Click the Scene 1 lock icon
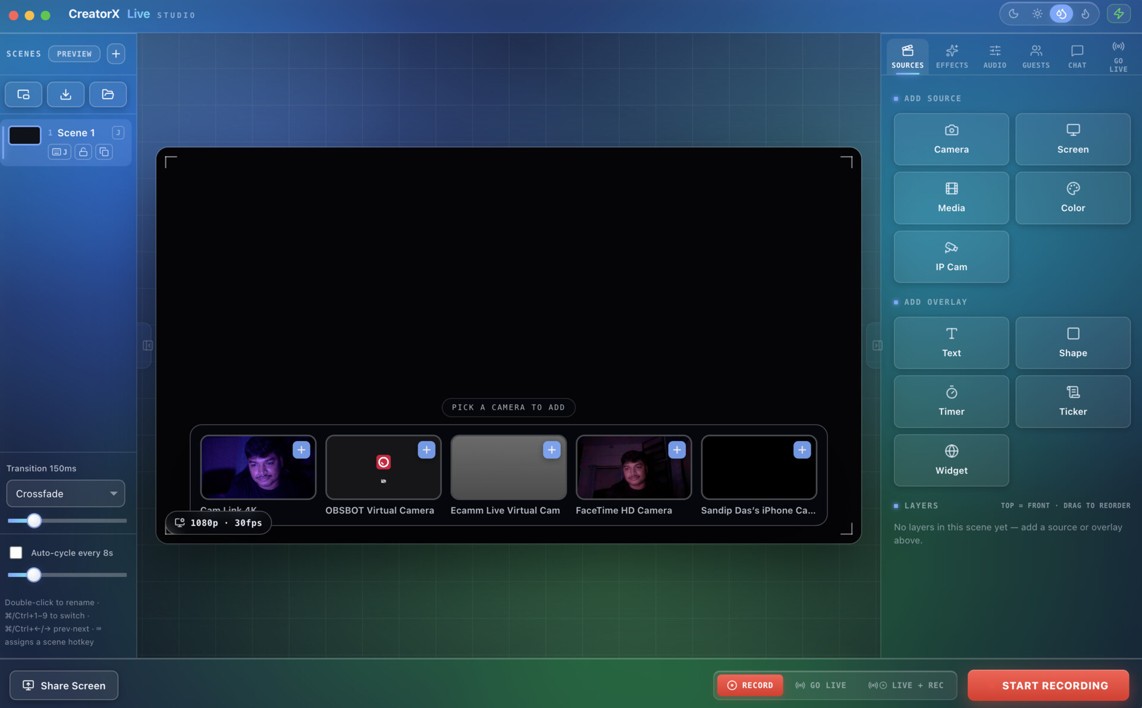 point(83,152)
